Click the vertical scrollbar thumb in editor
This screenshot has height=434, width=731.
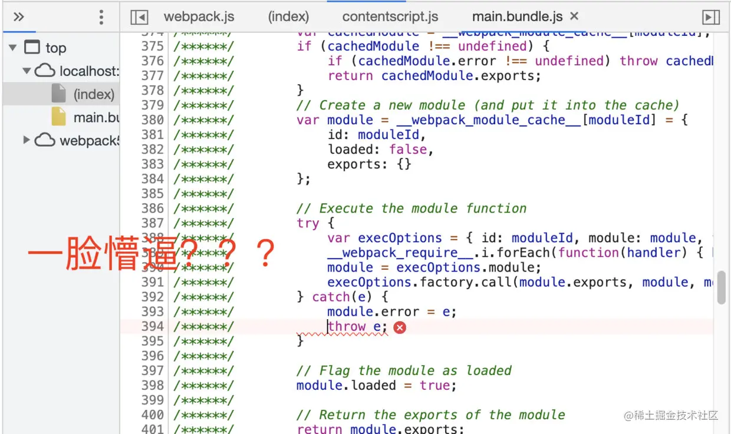[721, 289]
